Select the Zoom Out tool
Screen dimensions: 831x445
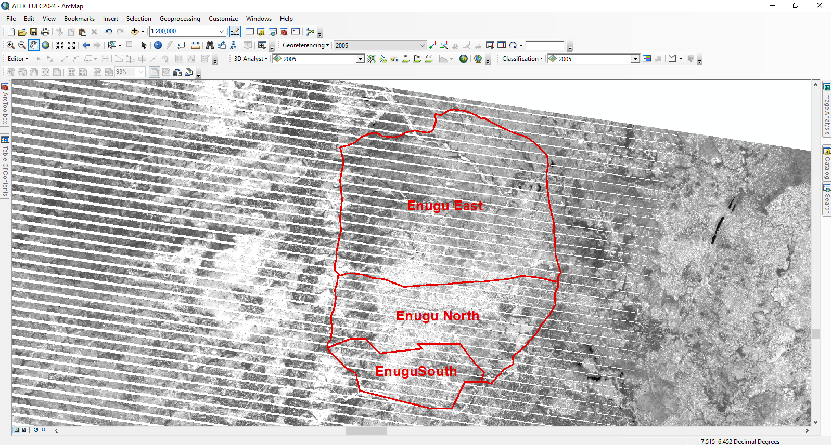tap(22, 45)
